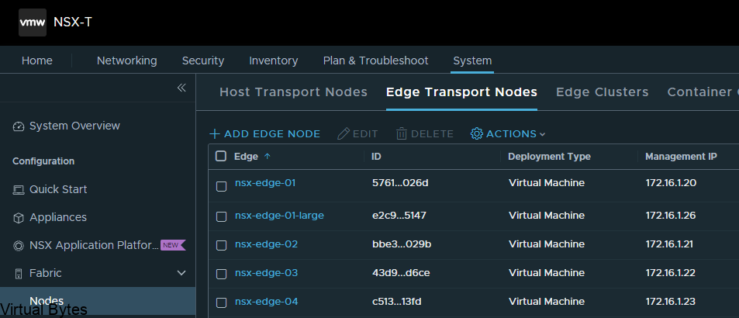Viewport: 739px width, 318px height.
Task: Open System Overview in sidebar
Action: tap(74, 126)
